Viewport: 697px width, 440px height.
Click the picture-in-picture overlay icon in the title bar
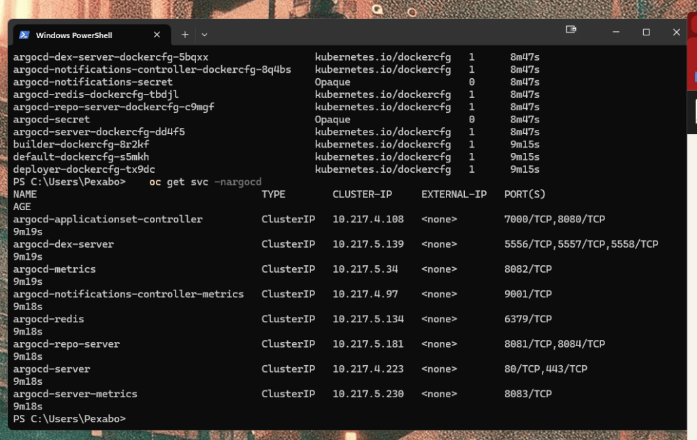coord(571,29)
